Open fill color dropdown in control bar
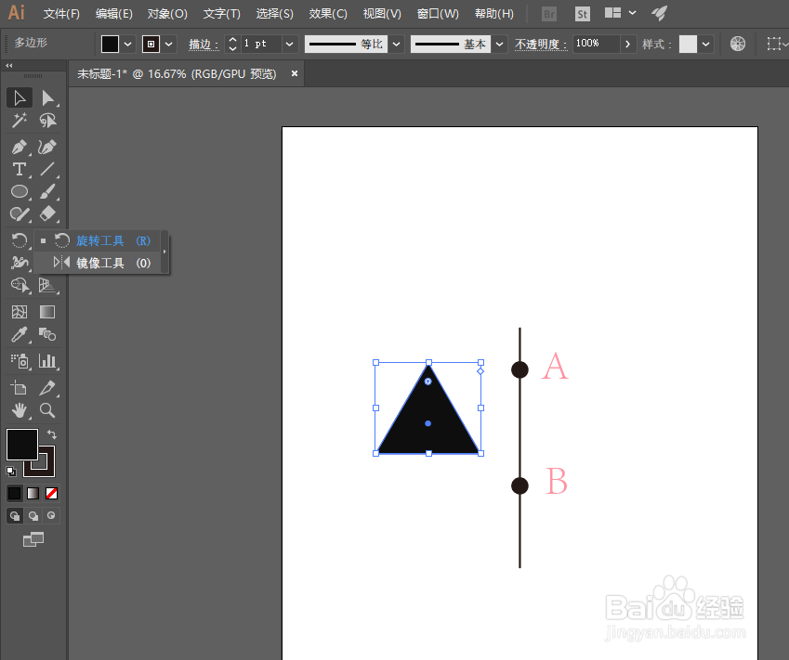The image size is (789, 660). pyautogui.click(x=128, y=45)
